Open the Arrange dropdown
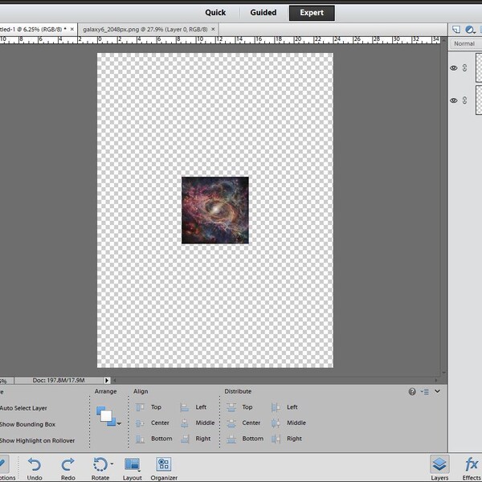Viewport: 482px width, 482px height. [108, 416]
